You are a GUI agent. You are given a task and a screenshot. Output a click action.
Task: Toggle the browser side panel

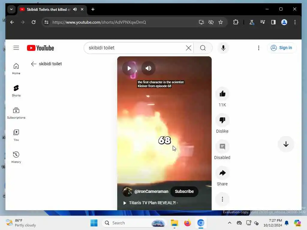coord(273,22)
